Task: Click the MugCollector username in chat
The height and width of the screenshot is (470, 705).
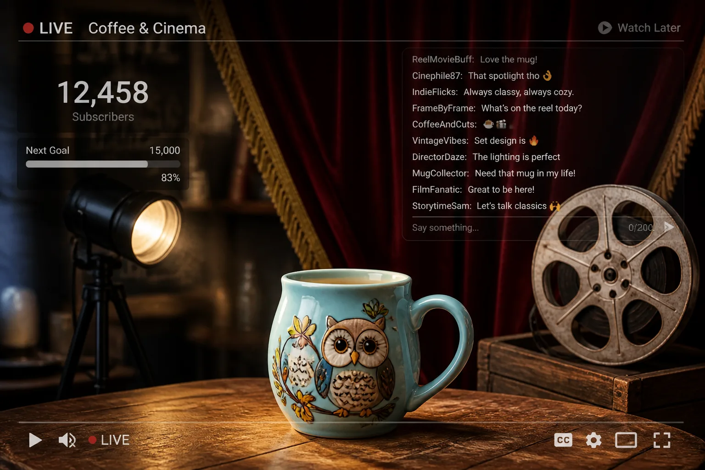Action: (441, 173)
